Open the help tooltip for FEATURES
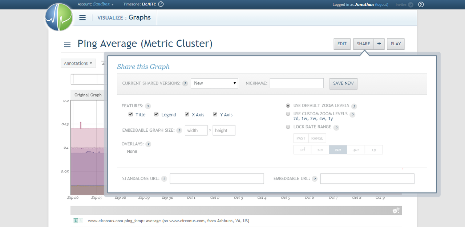 [x=148, y=106]
